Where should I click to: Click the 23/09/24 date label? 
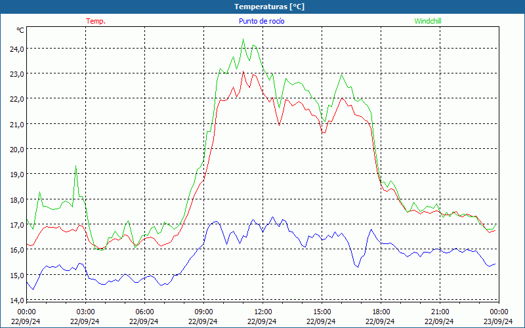click(498, 321)
